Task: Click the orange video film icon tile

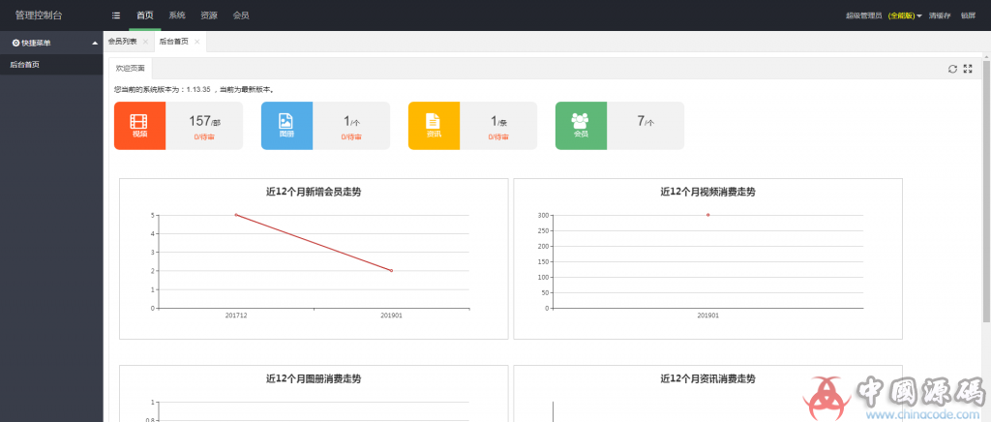Action: [x=139, y=126]
